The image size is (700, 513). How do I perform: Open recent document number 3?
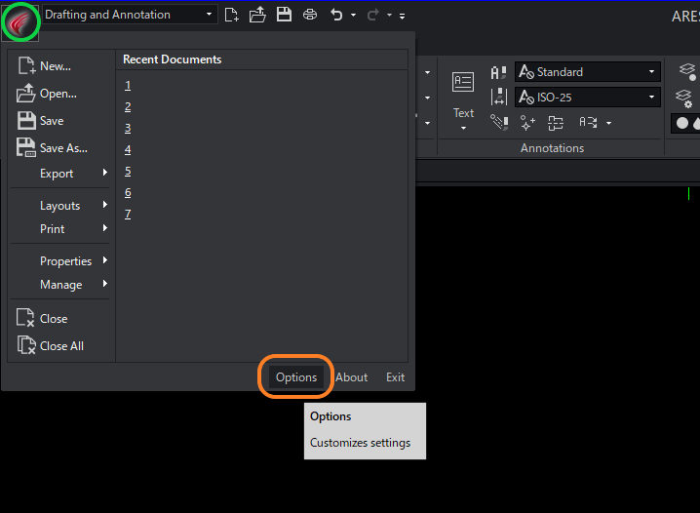(x=128, y=128)
